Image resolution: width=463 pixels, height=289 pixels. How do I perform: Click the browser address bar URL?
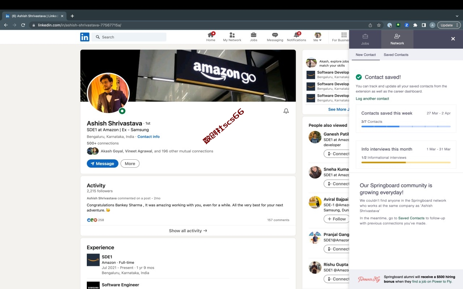pos(80,25)
